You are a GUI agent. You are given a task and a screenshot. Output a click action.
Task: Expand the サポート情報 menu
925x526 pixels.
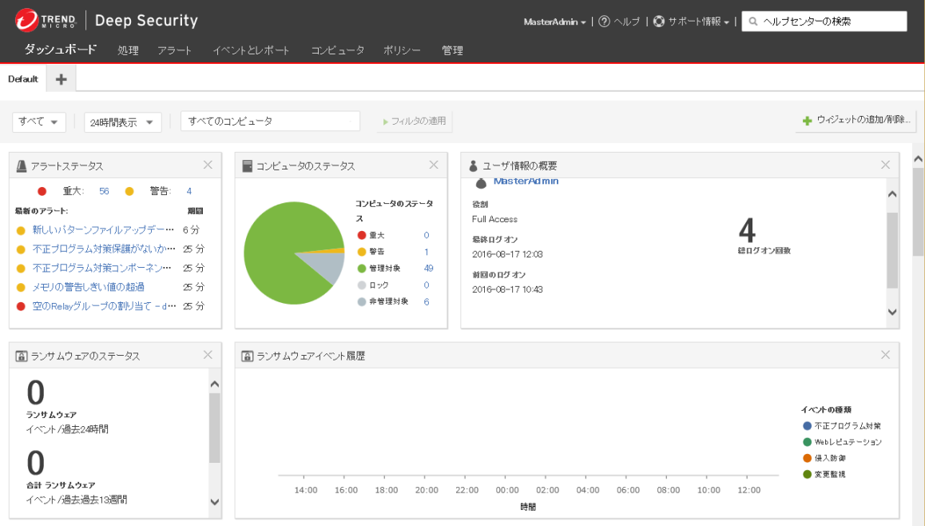click(691, 22)
